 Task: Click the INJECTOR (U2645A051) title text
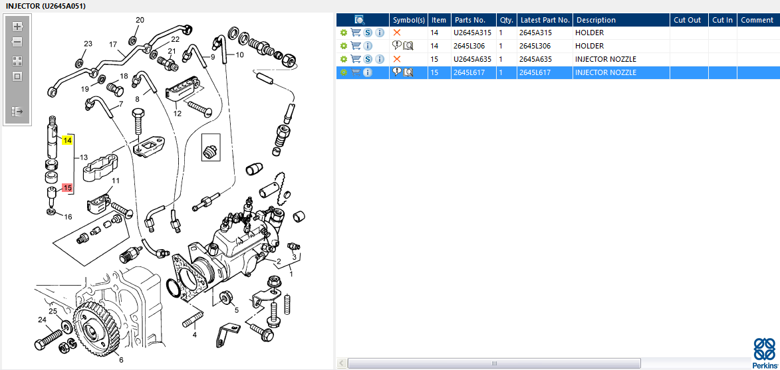[45, 6]
